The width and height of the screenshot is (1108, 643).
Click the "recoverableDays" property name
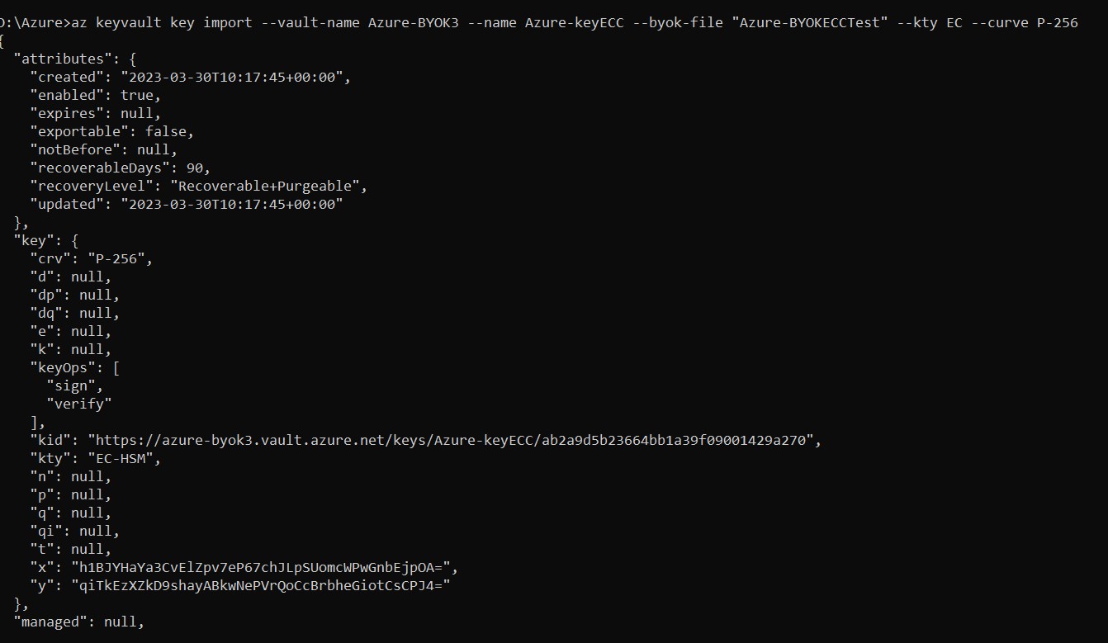click(100, 168)
